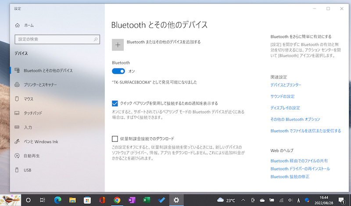Image resolution: width=351 pixels, height=206 pixels.
Task: Open Bluetooth 接続の修正 help link
Action: [290, 177]
